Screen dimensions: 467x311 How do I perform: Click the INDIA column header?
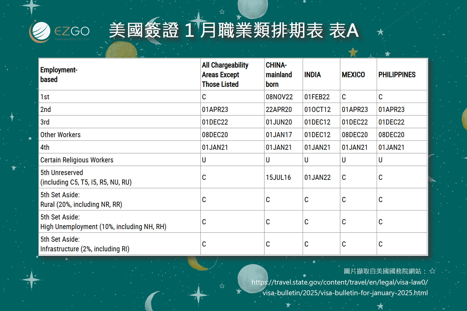pos(312,75)
